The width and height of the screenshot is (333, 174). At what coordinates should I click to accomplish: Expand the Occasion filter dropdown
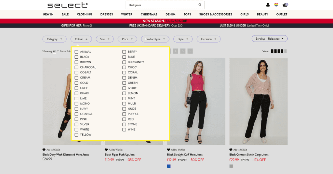coord(208,39)
